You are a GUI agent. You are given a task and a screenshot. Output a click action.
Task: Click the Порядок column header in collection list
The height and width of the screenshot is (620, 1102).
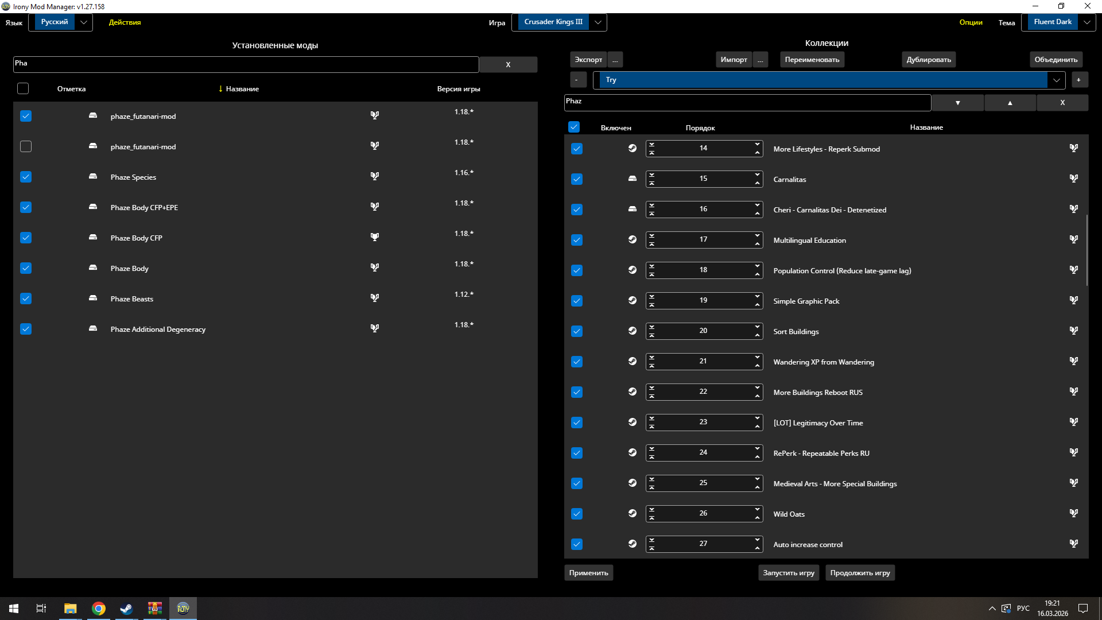click(x=700, y=127)
